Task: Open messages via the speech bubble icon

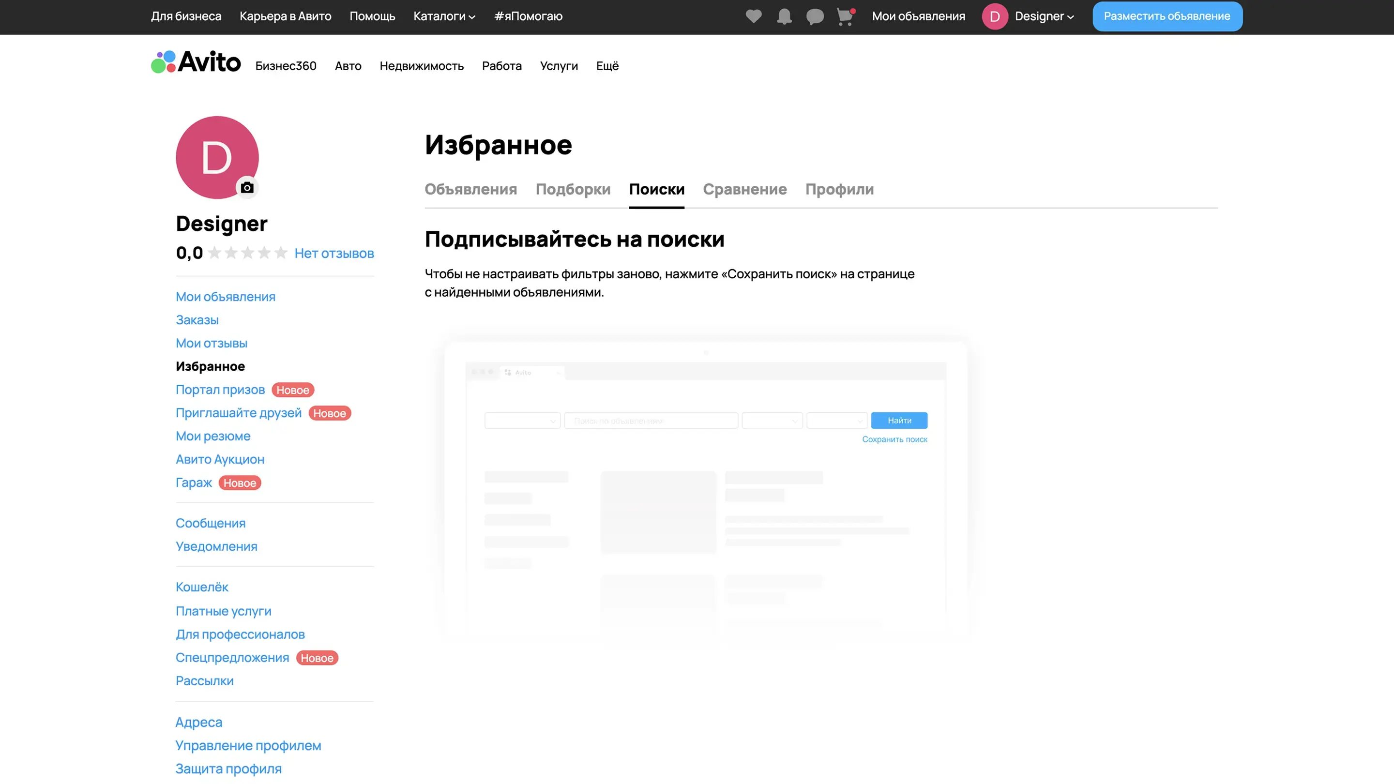Action: [815, 16]
